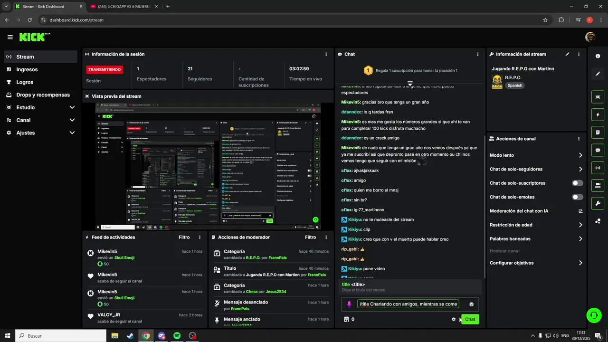
Task: Click the chat panel scrollbar
Action: point(484,207)
